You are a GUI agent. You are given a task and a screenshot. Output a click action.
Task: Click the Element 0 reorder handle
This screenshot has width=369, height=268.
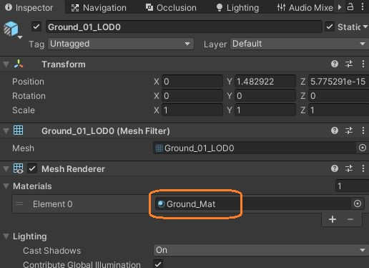click(19, 204)
